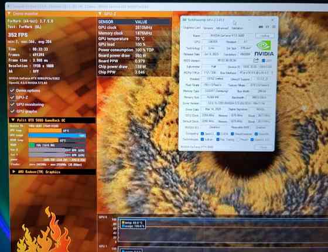Click the FurMark (64-bit) version text line
This screenshot has height=252, width=328.
pos(30,21)
